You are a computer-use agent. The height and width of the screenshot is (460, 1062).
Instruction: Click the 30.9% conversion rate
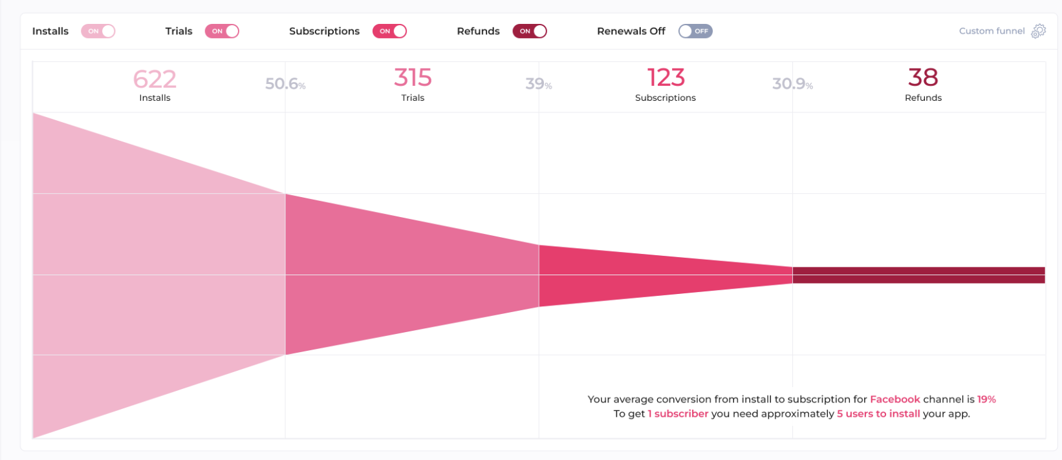point(792,84)
